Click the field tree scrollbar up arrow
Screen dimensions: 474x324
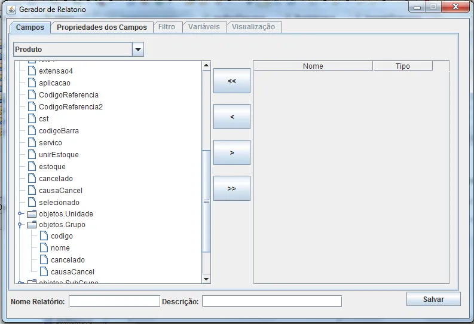[206, 66]
